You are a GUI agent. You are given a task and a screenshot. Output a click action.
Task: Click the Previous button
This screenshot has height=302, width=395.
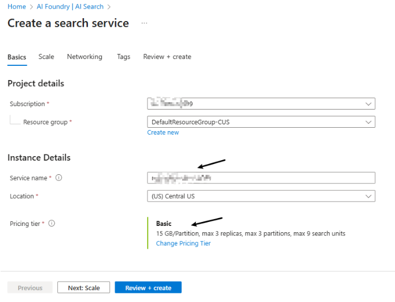[x=30, y=288]
